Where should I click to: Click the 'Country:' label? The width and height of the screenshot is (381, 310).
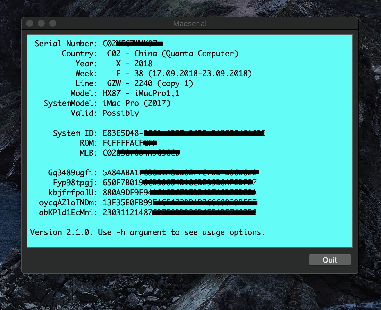point(80,54)
